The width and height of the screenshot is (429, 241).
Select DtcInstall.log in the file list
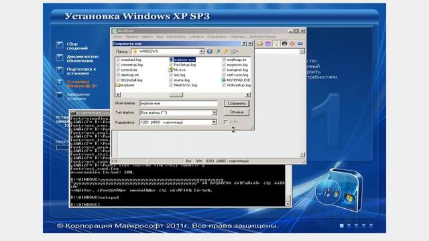[x=131, y=80]
